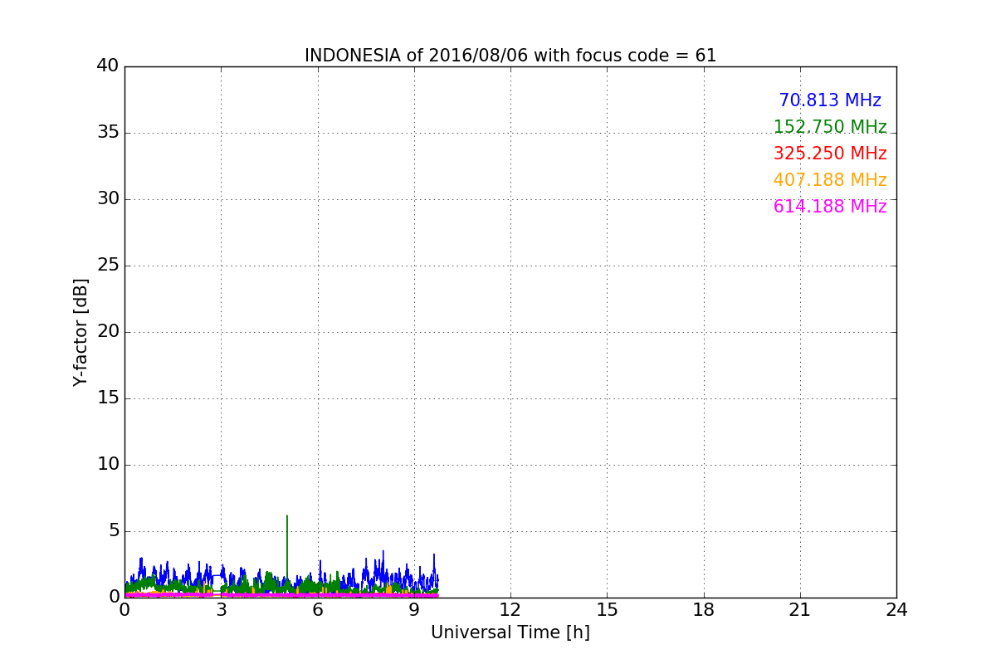
Task: Click the x-axis tick label 9
Action: click(x=414, y=609)
